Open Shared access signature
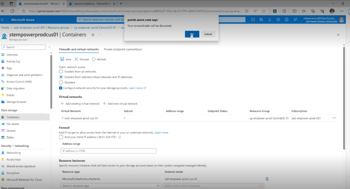 pos(21,166)
